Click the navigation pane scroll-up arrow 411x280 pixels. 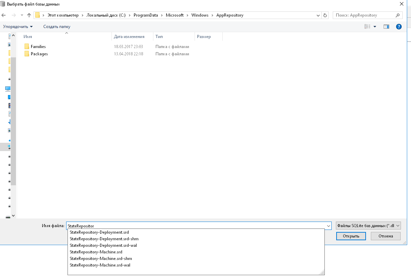(x=14, y=35)
